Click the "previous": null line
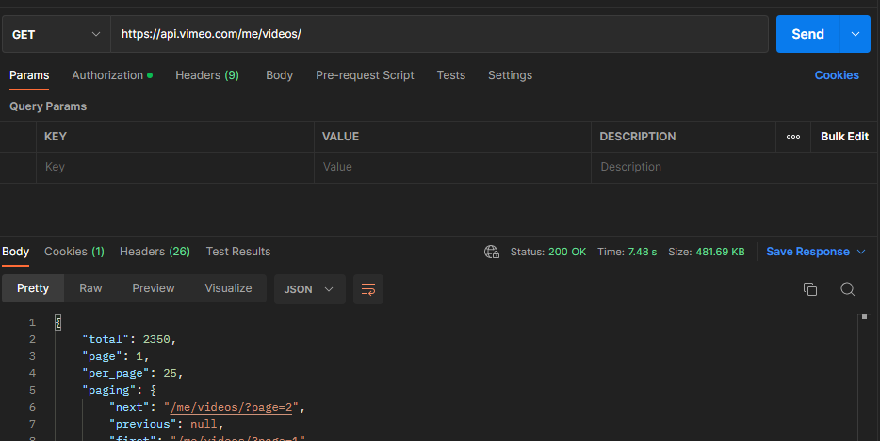The image size is (880, 441). [166, 424]
